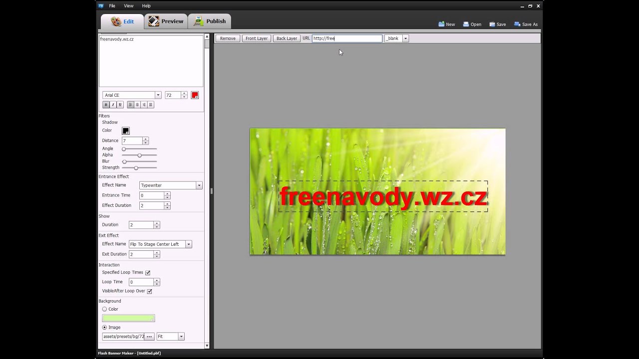The width and height of the screenshot is (639, 359).
Task: Adjust the shadow Blur slider
Action: pyautogui.click(x=139, y=162)
